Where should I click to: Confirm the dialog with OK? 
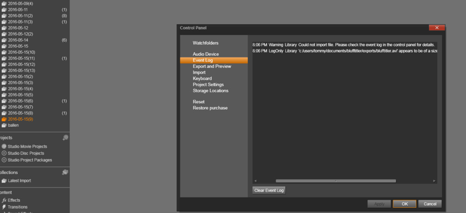(404, 204)
